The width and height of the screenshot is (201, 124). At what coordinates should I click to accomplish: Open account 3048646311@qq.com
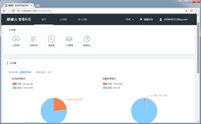pos(176,20)
